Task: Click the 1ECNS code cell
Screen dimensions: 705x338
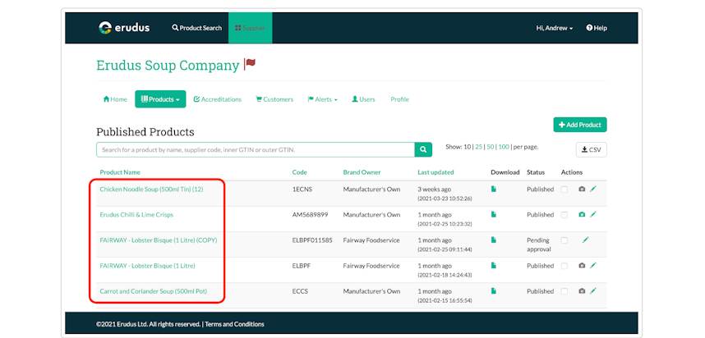Action: tap(302, 190)
